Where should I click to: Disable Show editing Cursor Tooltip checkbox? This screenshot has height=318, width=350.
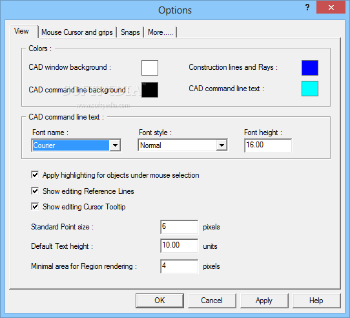[35, 206]
